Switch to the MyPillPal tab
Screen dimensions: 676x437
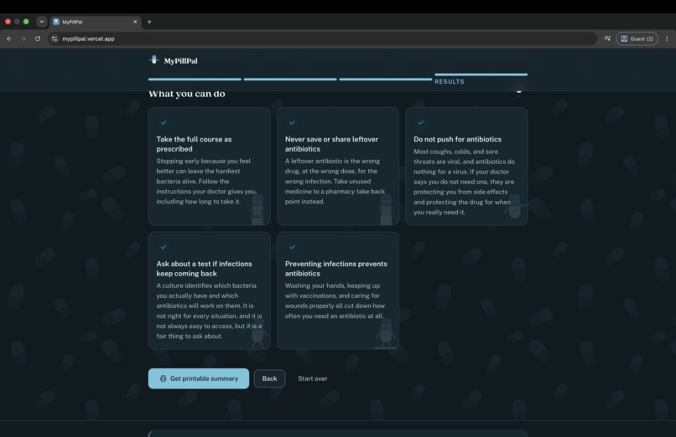coord(95,22)
